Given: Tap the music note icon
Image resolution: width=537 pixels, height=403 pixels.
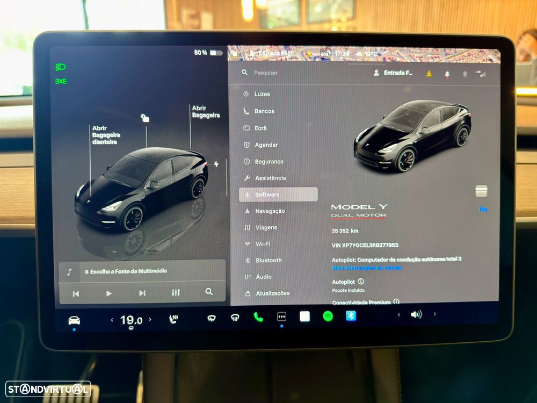Looking at the screenshot, I should click(69, 272).
